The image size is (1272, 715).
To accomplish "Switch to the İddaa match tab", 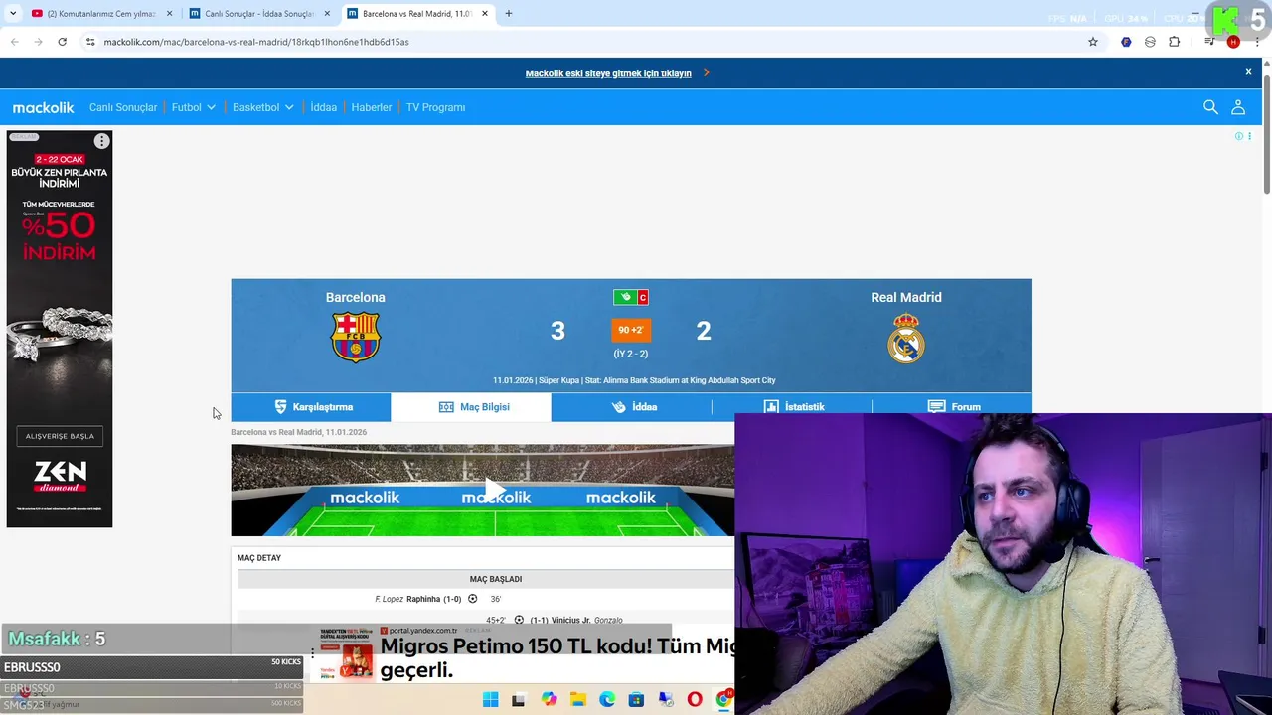I will [x=631, y=407].
